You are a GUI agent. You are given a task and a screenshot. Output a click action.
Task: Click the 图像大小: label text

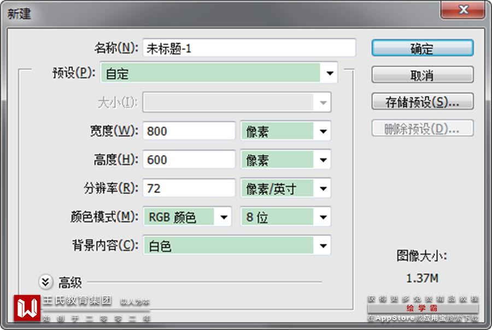[421, 256]
